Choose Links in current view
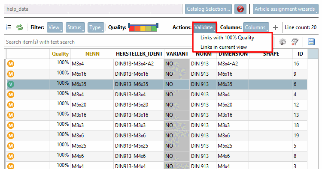 click(224, 47)
